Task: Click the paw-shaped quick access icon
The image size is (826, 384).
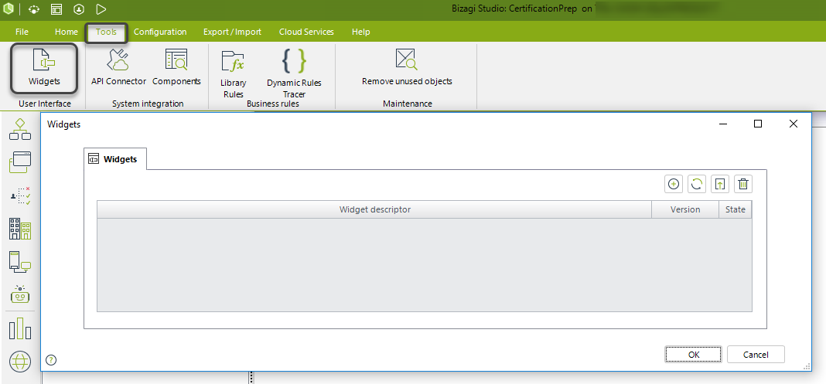Action: click(x=34, y=9)
